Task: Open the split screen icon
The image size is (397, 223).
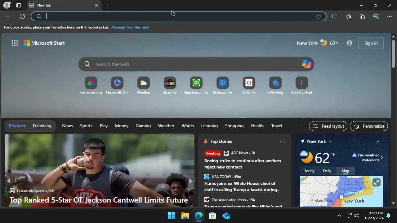Action: (x=335, y=16)
